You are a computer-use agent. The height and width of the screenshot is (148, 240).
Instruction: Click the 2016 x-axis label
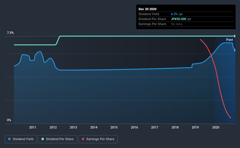(x=134, y=127)
